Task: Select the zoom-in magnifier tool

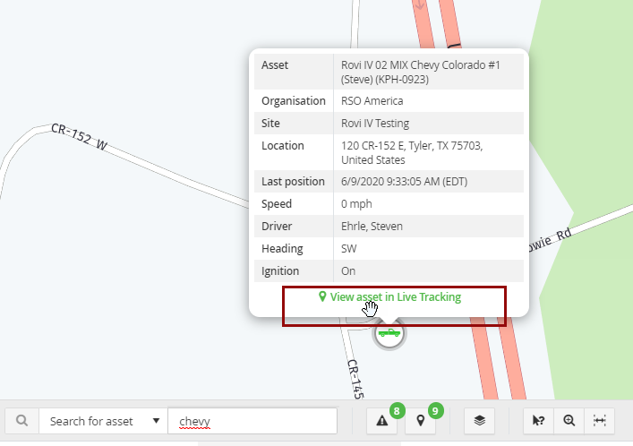Action: pyautogui.click(x=569, y=421)
